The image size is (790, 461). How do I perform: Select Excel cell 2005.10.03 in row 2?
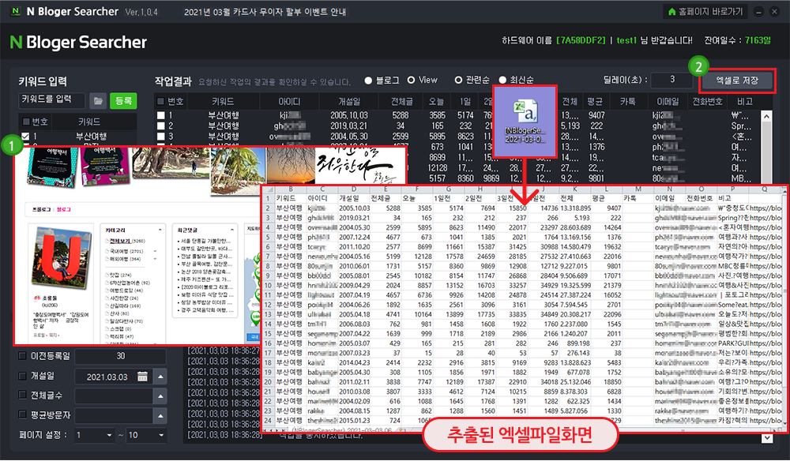(x=354, y=208)
